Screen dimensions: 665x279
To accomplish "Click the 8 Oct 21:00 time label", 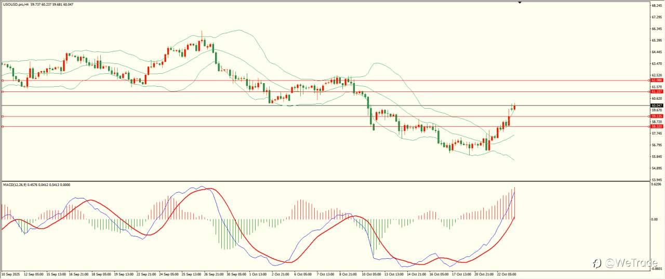I will point(349,273).
